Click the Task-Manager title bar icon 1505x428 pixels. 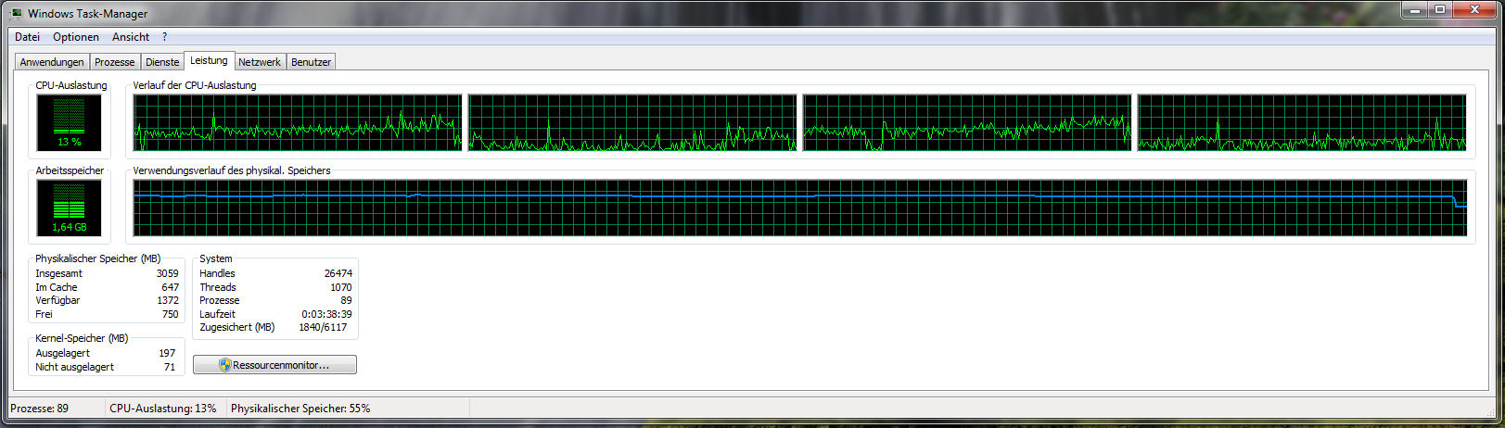point(16,13)
